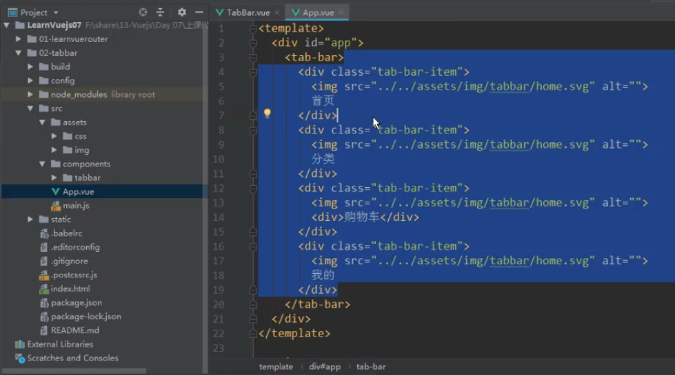675x375 pixels.
Task: Select main.js file in tree
Action: pos(76,205)
